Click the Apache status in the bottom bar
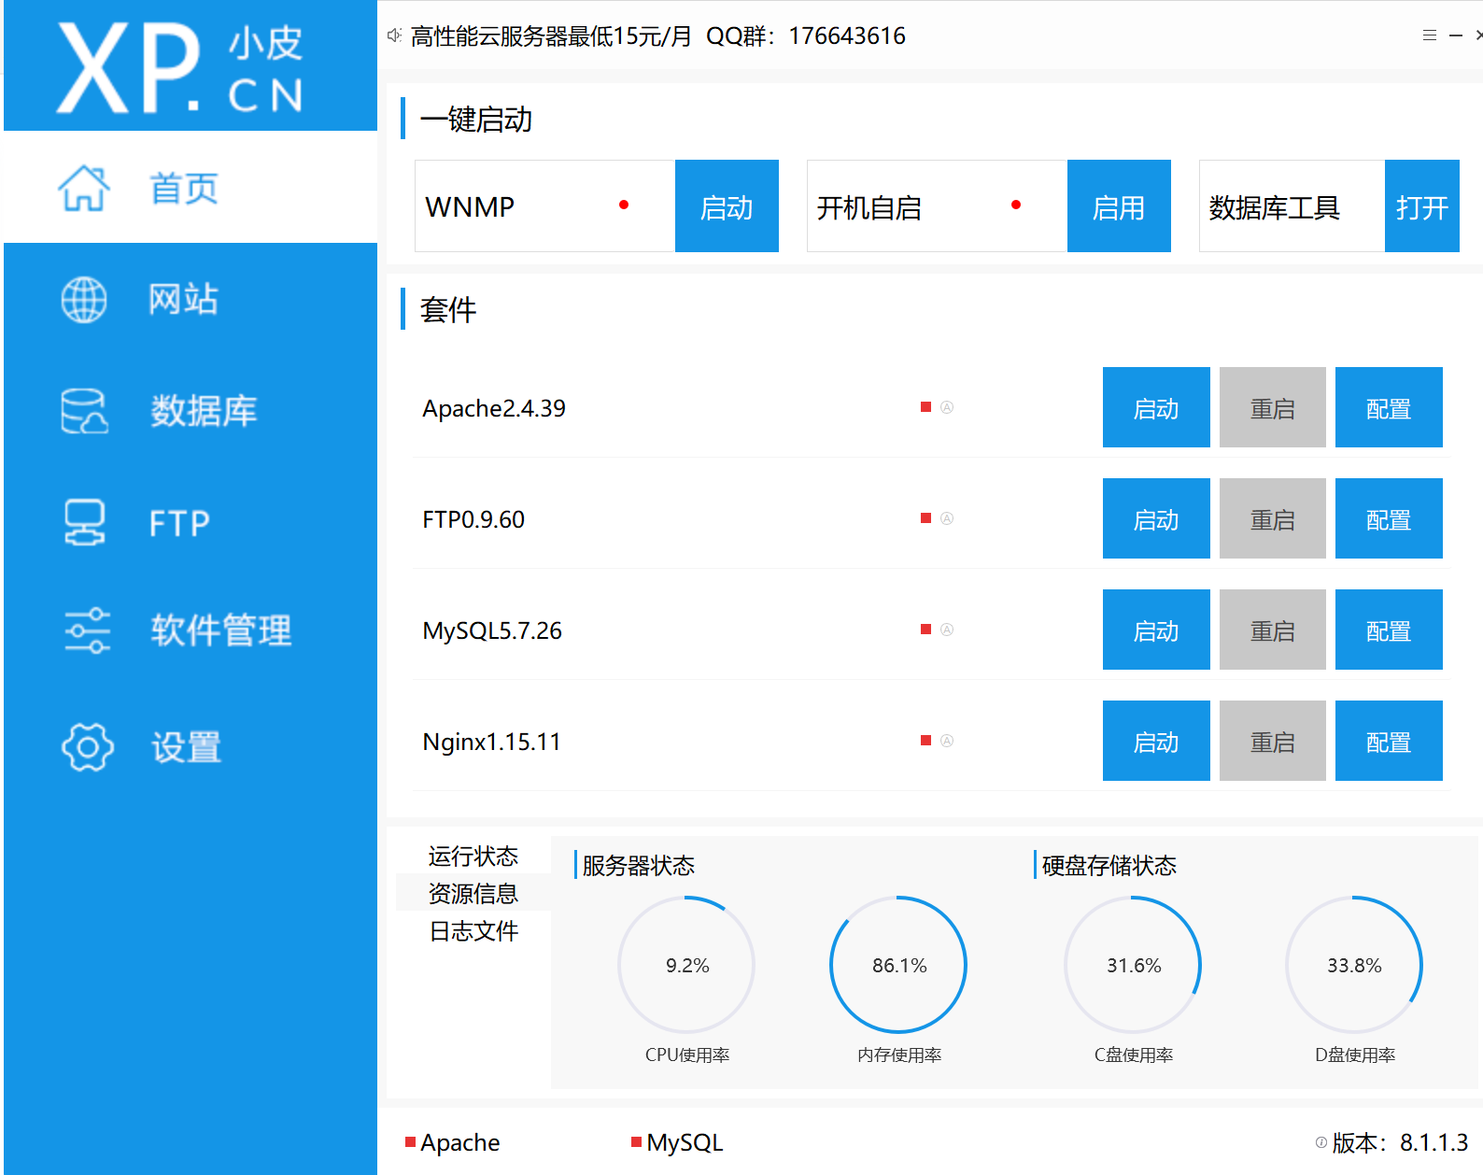Image resolution: width=1483 pixels, height=1175 pixels. pyautogui.click(x=453, y=1142)
